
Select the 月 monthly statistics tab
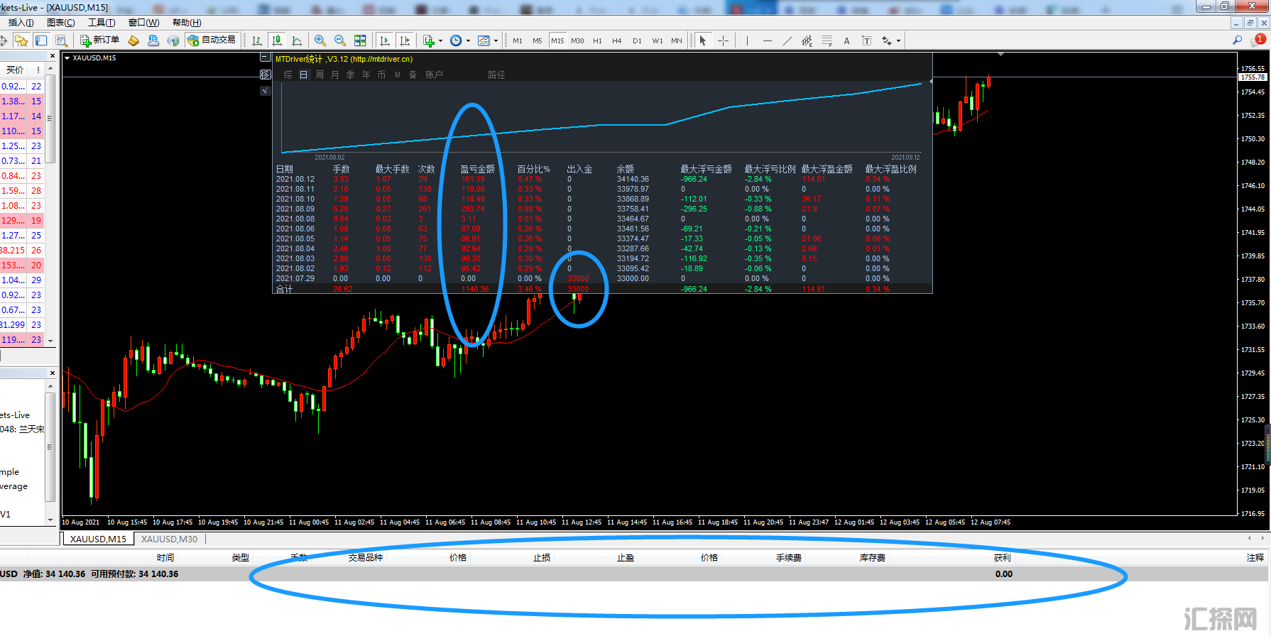(335, 75)
